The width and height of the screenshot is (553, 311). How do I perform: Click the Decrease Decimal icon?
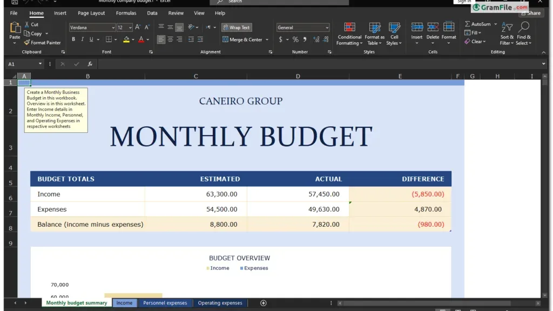326,39
